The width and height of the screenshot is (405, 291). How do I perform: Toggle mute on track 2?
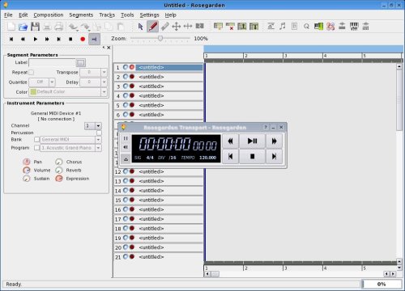tap(126, 77)
